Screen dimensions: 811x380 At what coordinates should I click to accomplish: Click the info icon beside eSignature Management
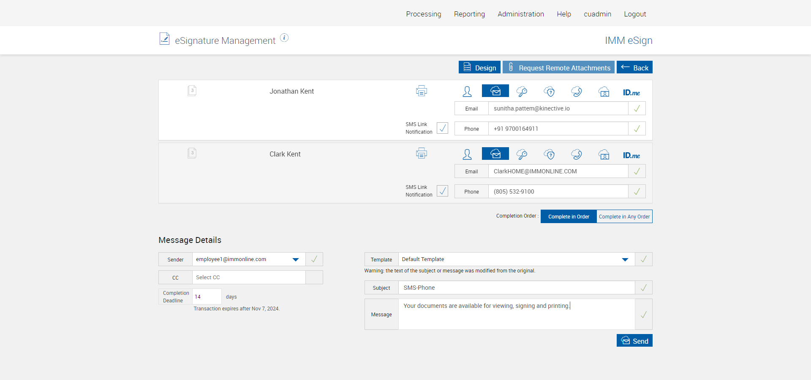pyautogui.click(x=284, y=38)
